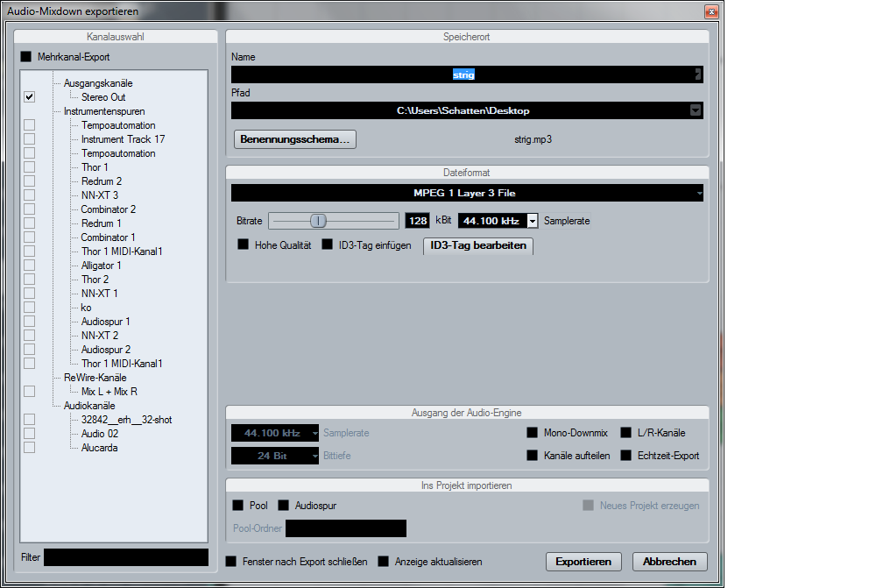Toggle ID3-Tag einfügen checkbox
Viewport: 883px width, 588px height.
328,245
